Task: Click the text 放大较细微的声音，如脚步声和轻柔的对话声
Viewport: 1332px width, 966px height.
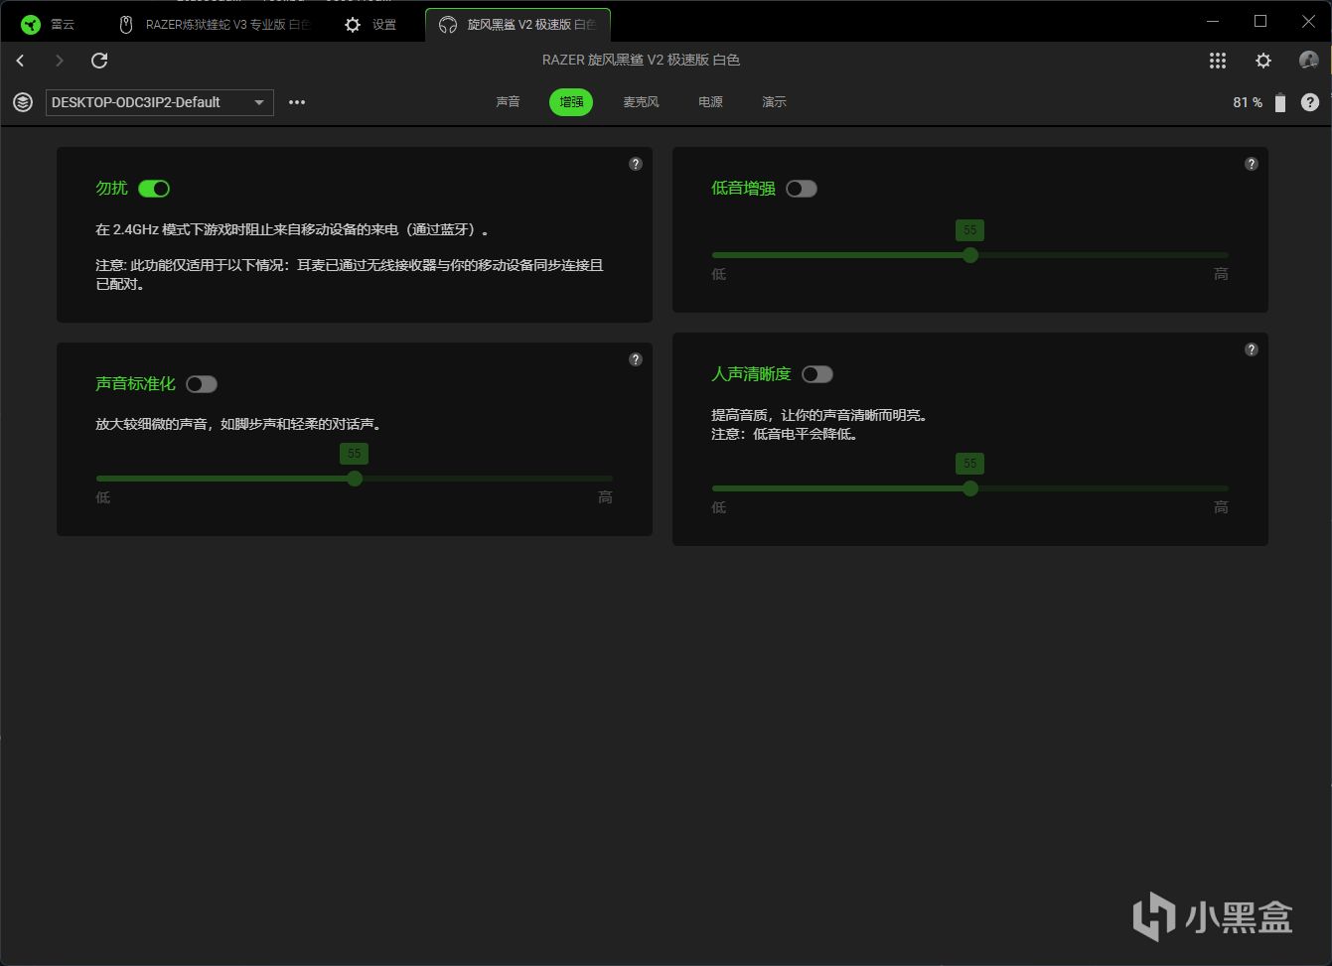Action: [x=238, y=425]
